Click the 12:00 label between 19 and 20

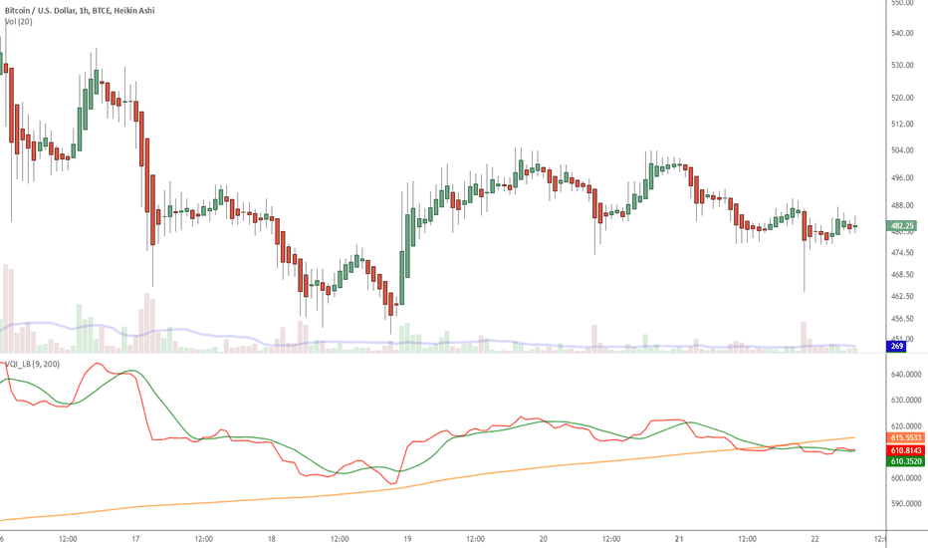[475, 539]
